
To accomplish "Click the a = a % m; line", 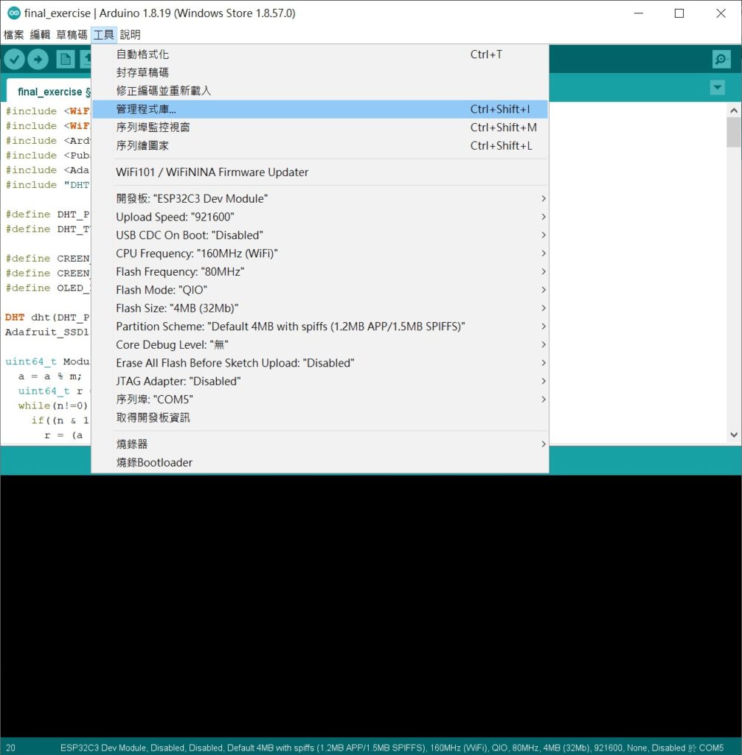I will pos(50,377).
